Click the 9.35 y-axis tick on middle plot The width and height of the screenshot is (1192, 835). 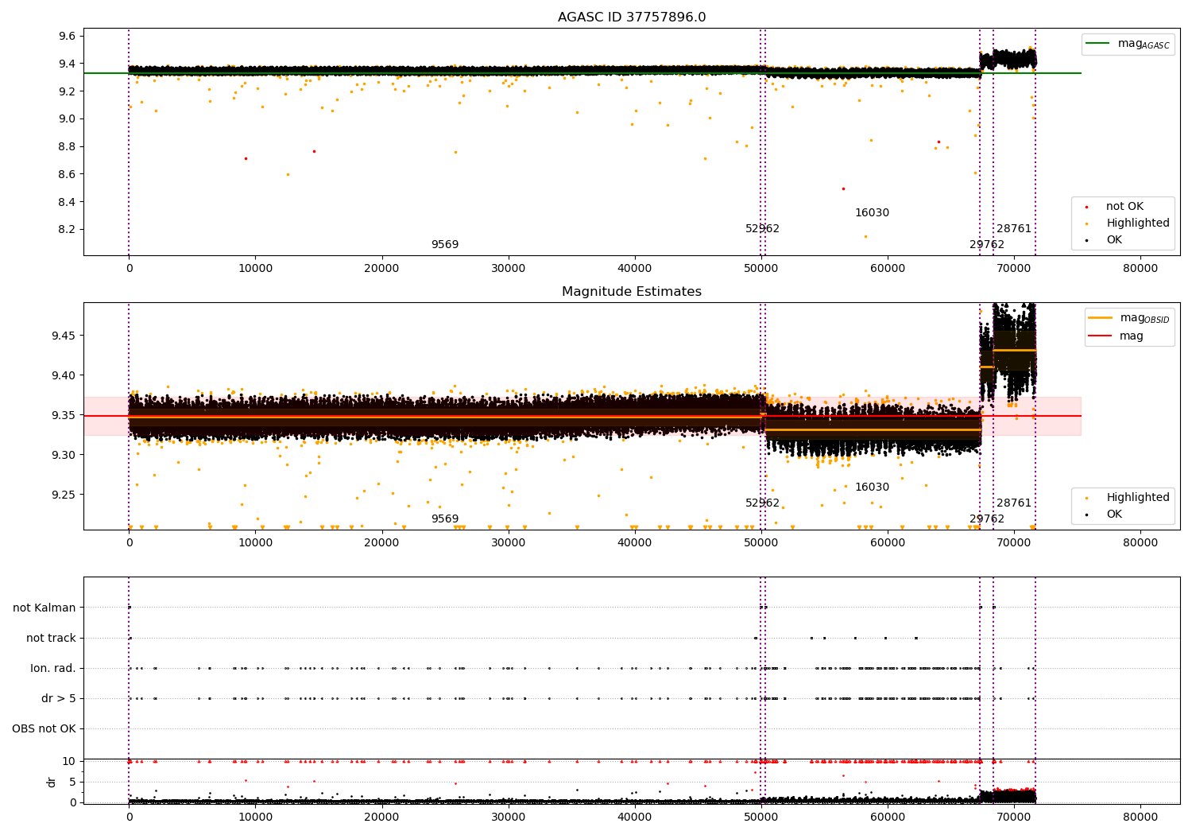pos(64,415)
